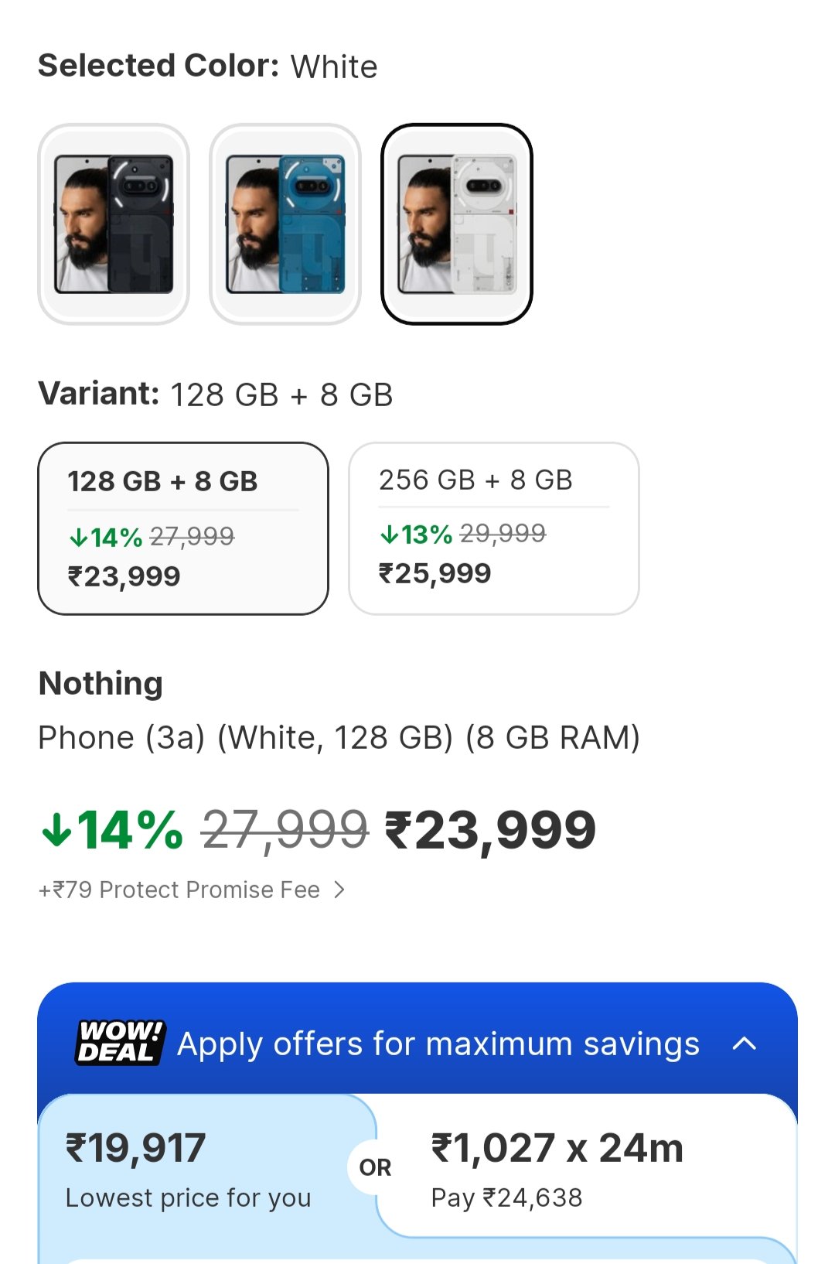Open the ₹79 Protect Promise Fee details
835x1264 pixels.
179,890
